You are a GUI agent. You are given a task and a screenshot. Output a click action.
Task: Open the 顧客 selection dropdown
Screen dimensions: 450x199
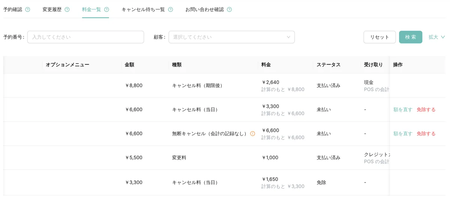(x=232, y=37)
